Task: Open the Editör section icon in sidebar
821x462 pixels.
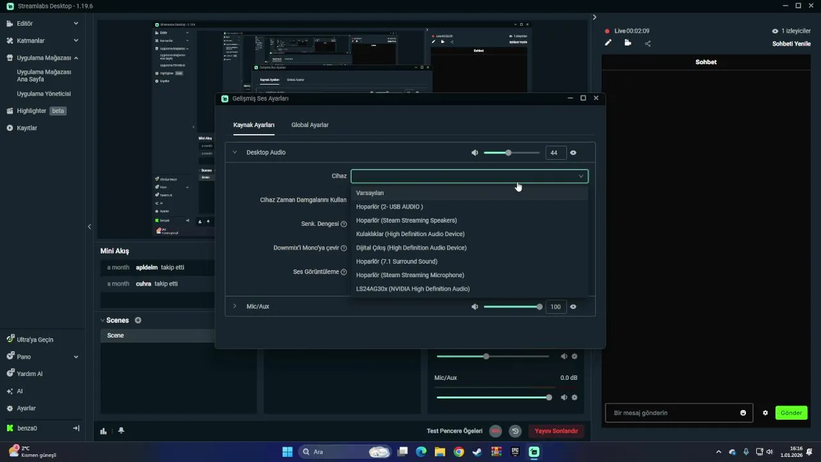Action: 10,23
